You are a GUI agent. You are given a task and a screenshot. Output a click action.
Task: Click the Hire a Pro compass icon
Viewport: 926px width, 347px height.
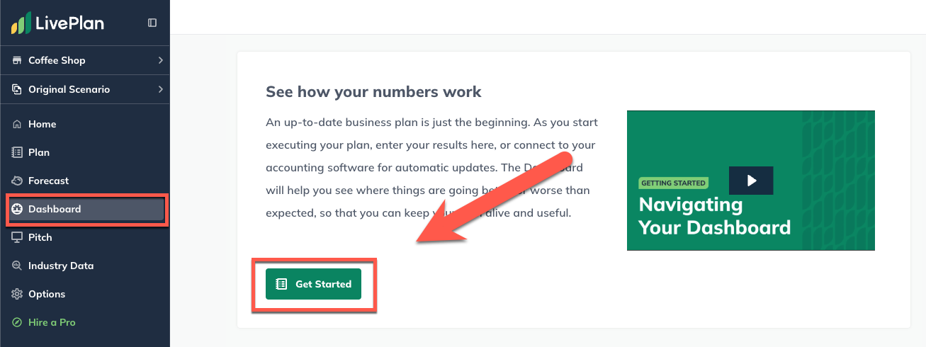(17, 322)
